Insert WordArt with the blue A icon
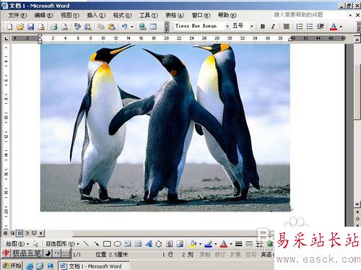Viewport: 361px width, 270px height. click(x=149, y=244)
